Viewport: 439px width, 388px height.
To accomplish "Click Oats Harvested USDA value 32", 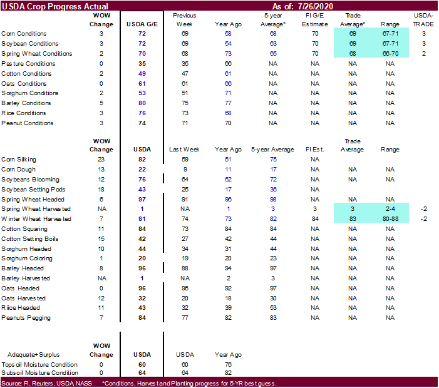I will [x=142, y=299].
